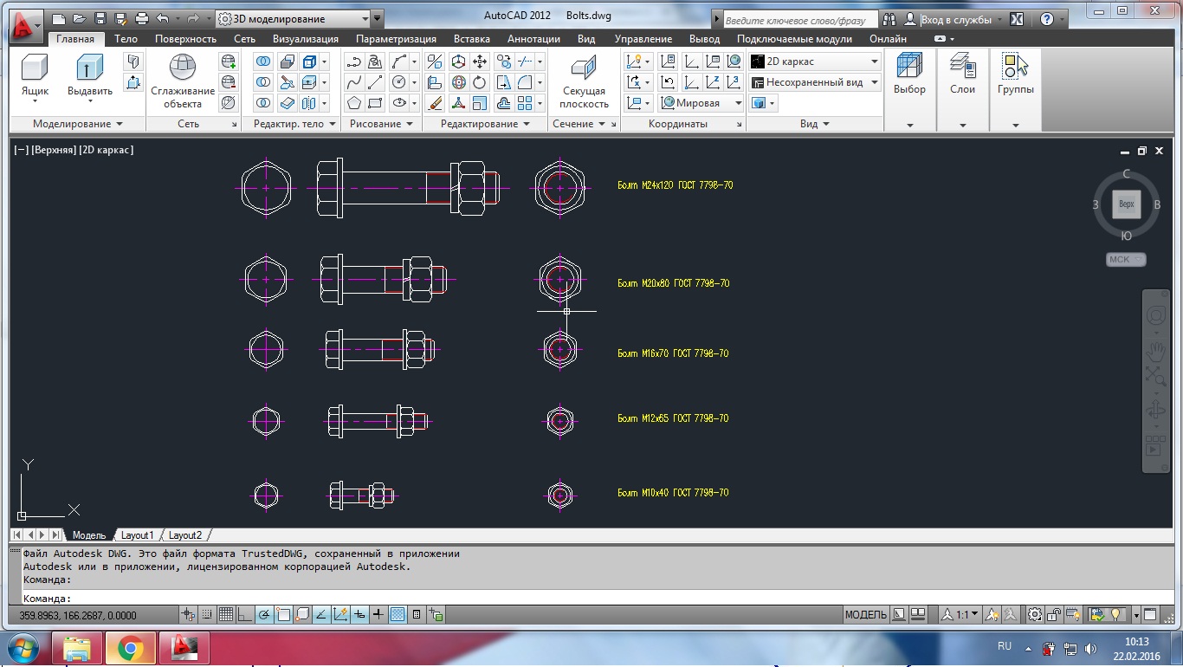Click the Undo arrow in quick access toolbar
1183x667 pixels.
coord(163,18)
